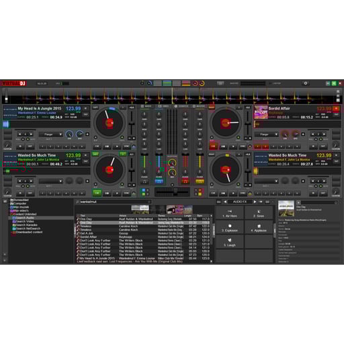
Task: Open the AUDIO FX sampler bank selector
Action: click(x=240, y=202)
